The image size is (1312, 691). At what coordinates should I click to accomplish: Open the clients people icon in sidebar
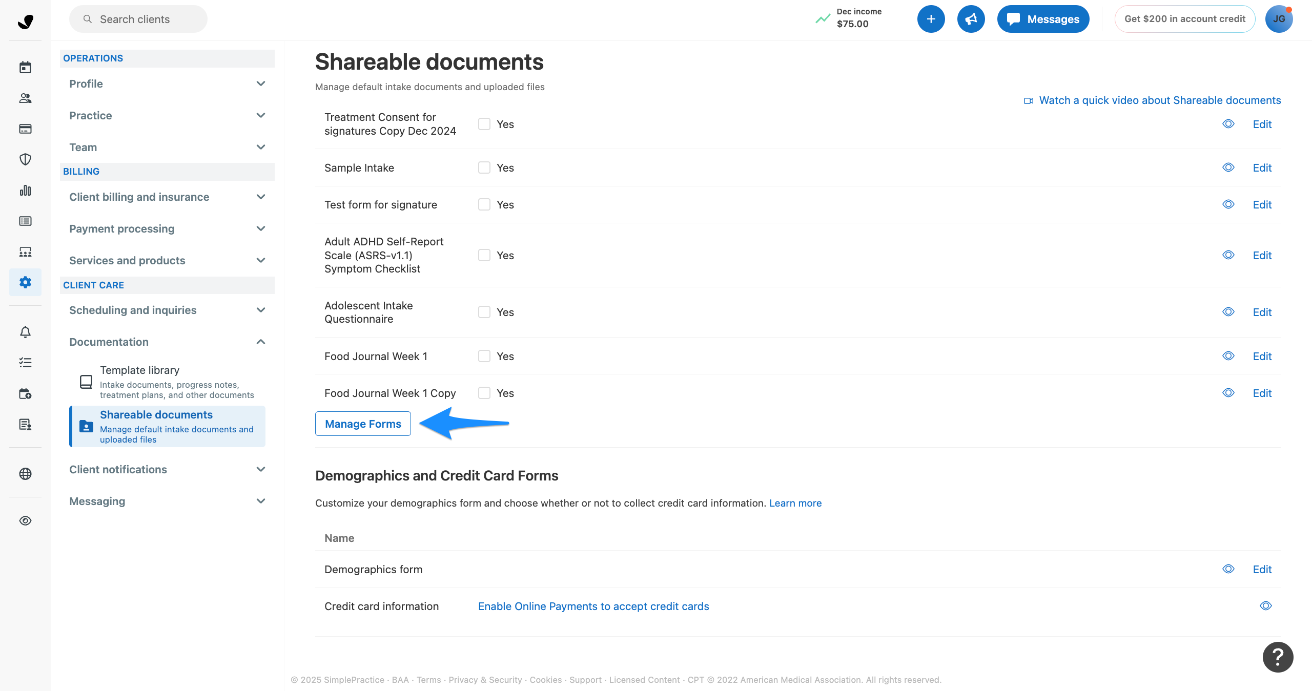pyautogui.click(x=25, y=98)
